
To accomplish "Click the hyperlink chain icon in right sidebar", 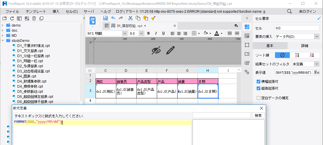I will click(247, 72).
